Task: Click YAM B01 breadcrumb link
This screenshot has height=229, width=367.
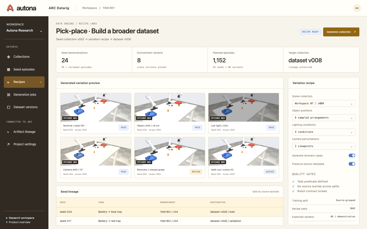Action: 109,8
